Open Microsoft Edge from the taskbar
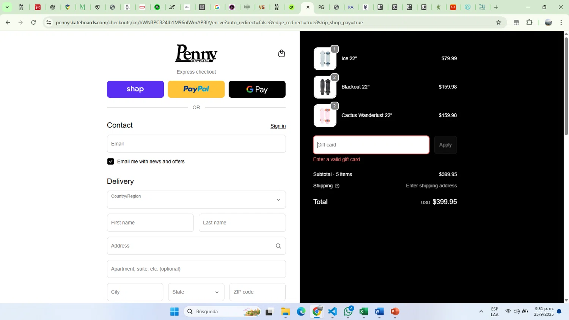The image size is (569, 320). coord(301,312)
